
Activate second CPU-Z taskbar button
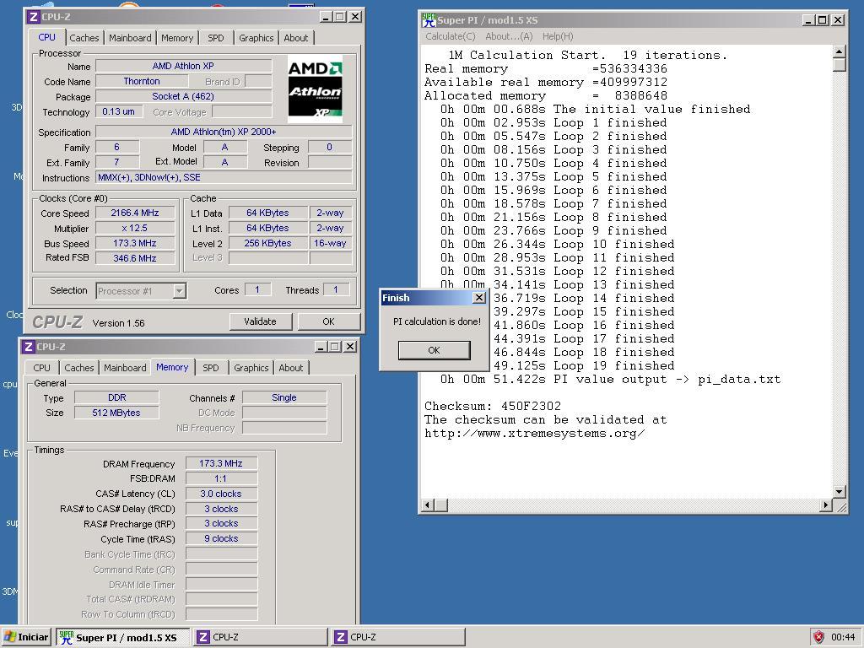pos(398,637)
